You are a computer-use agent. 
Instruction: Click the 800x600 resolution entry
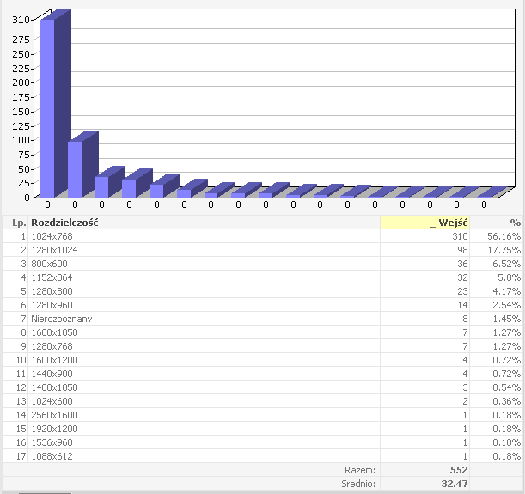click(x=49, y=264)
